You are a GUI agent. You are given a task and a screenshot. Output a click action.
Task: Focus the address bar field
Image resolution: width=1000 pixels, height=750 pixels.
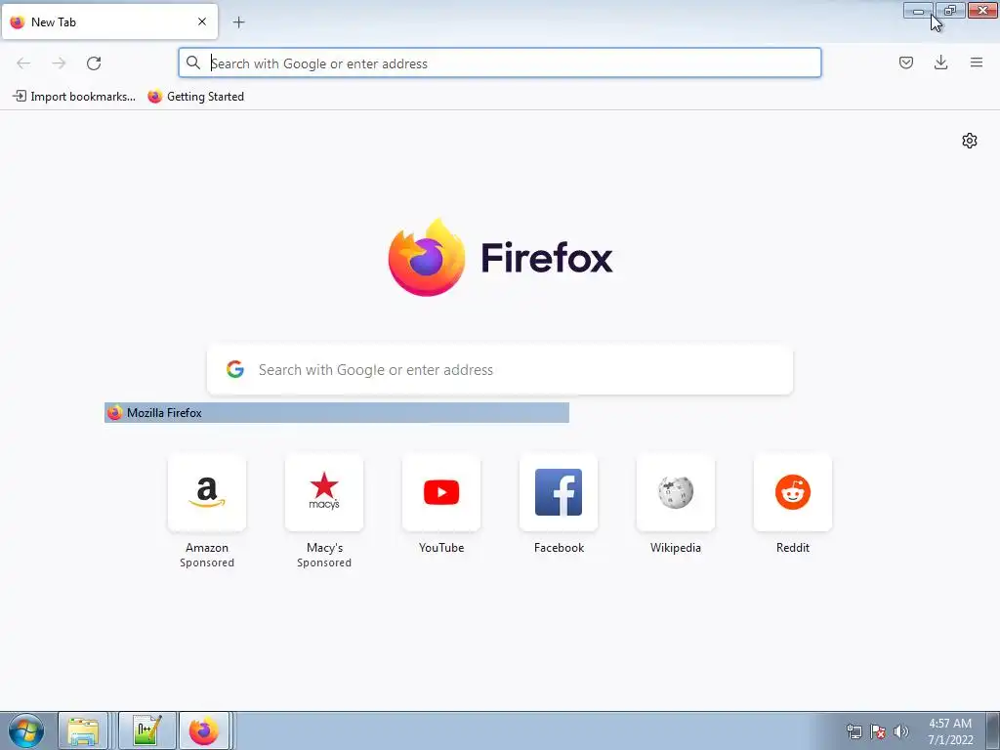tap(500, 63)
